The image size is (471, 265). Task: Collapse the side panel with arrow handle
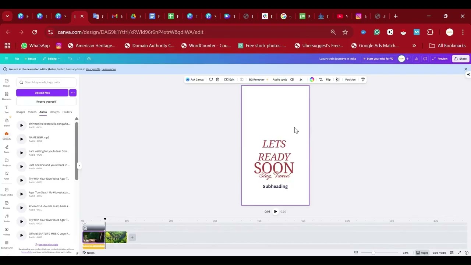[x=79, y=166]
